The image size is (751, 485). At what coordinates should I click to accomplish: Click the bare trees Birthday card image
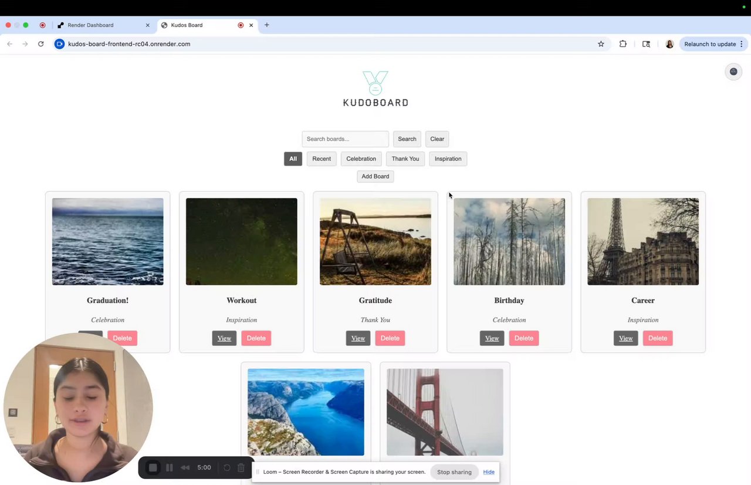coord(509,241)
